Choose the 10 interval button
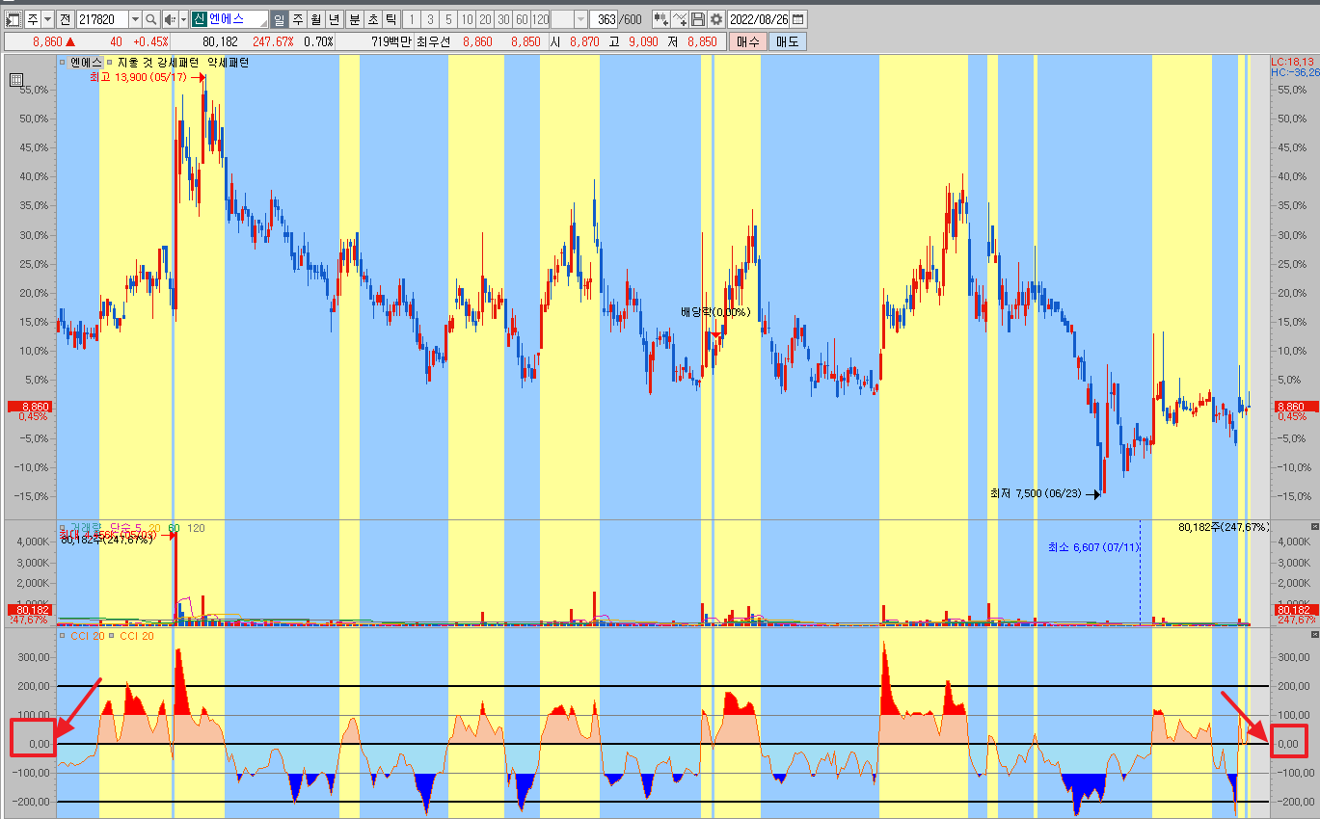This screenshot has height=819, width=1320. pos(467,19)
